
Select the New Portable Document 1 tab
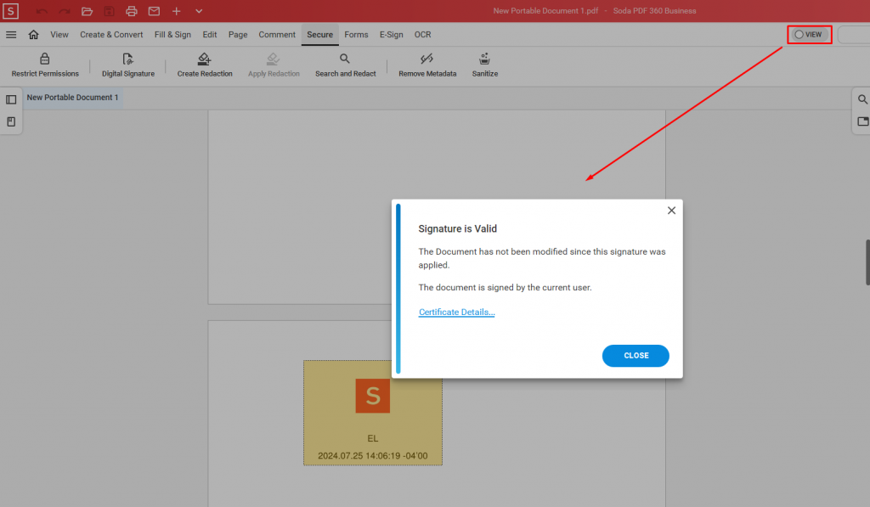[73, 98]
